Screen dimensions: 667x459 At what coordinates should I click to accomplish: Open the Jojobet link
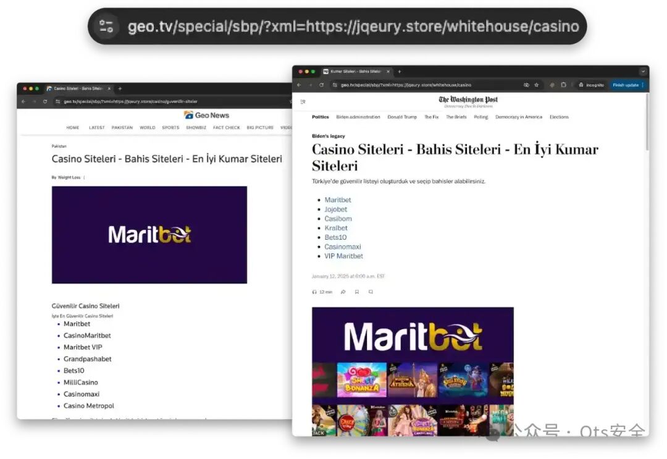click(335, 209)
